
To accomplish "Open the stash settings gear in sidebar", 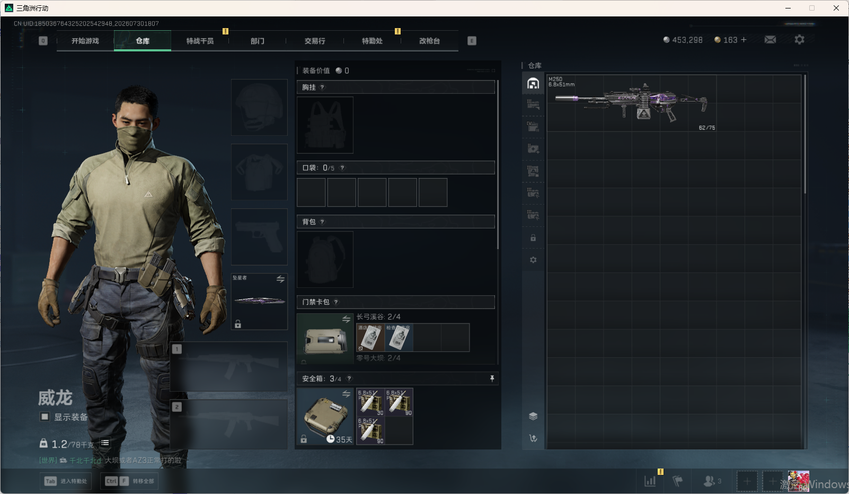I will 533,260.
